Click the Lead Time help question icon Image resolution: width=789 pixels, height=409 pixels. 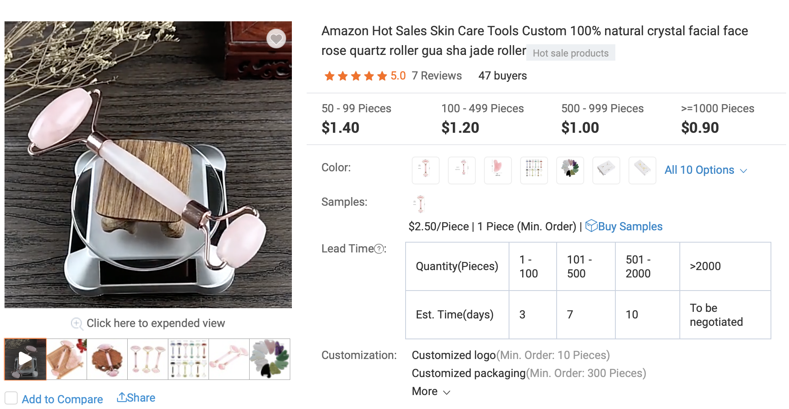click(x=379, y=249)
